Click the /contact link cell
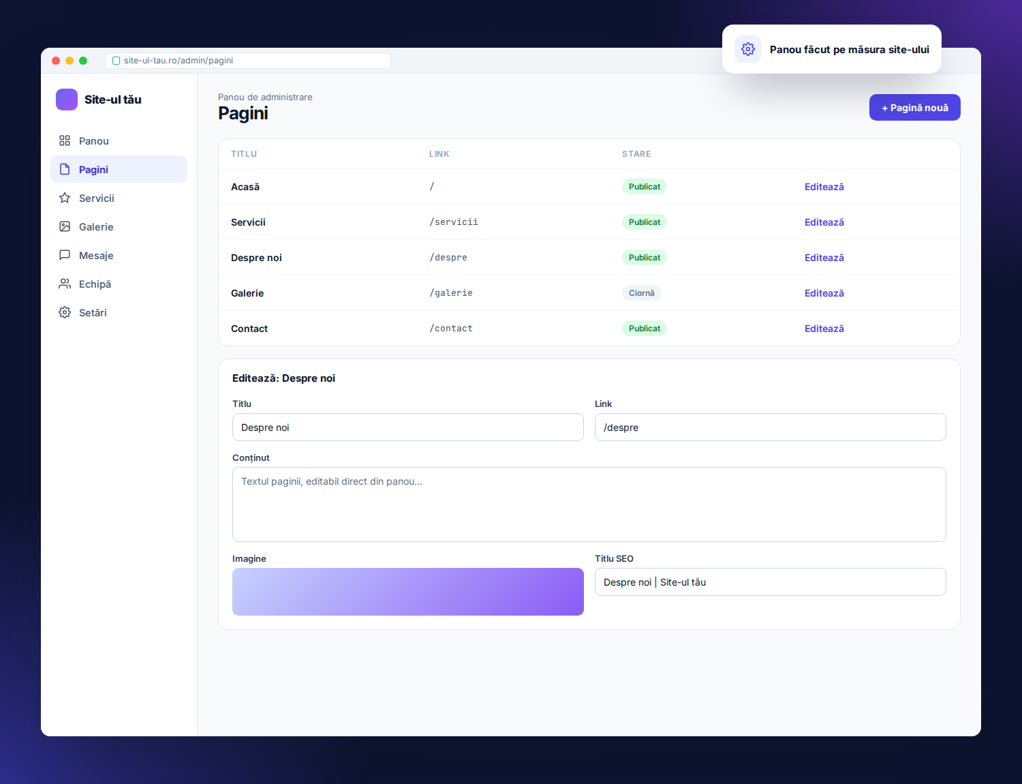The height and width of the screenshot is (784, 1022). 451,329
